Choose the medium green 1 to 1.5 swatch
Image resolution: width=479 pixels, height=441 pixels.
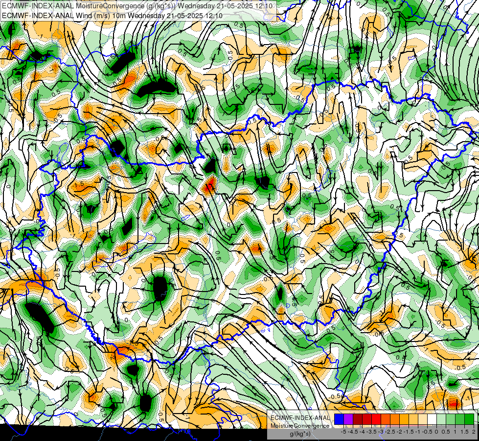(x=451, y=419)
